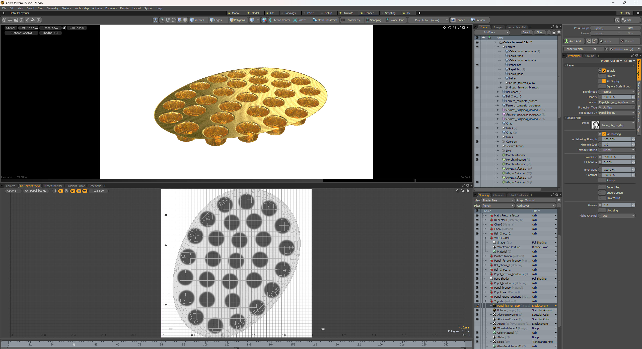
Task: Click the Add Item button
Action: [x=489, y=32]
